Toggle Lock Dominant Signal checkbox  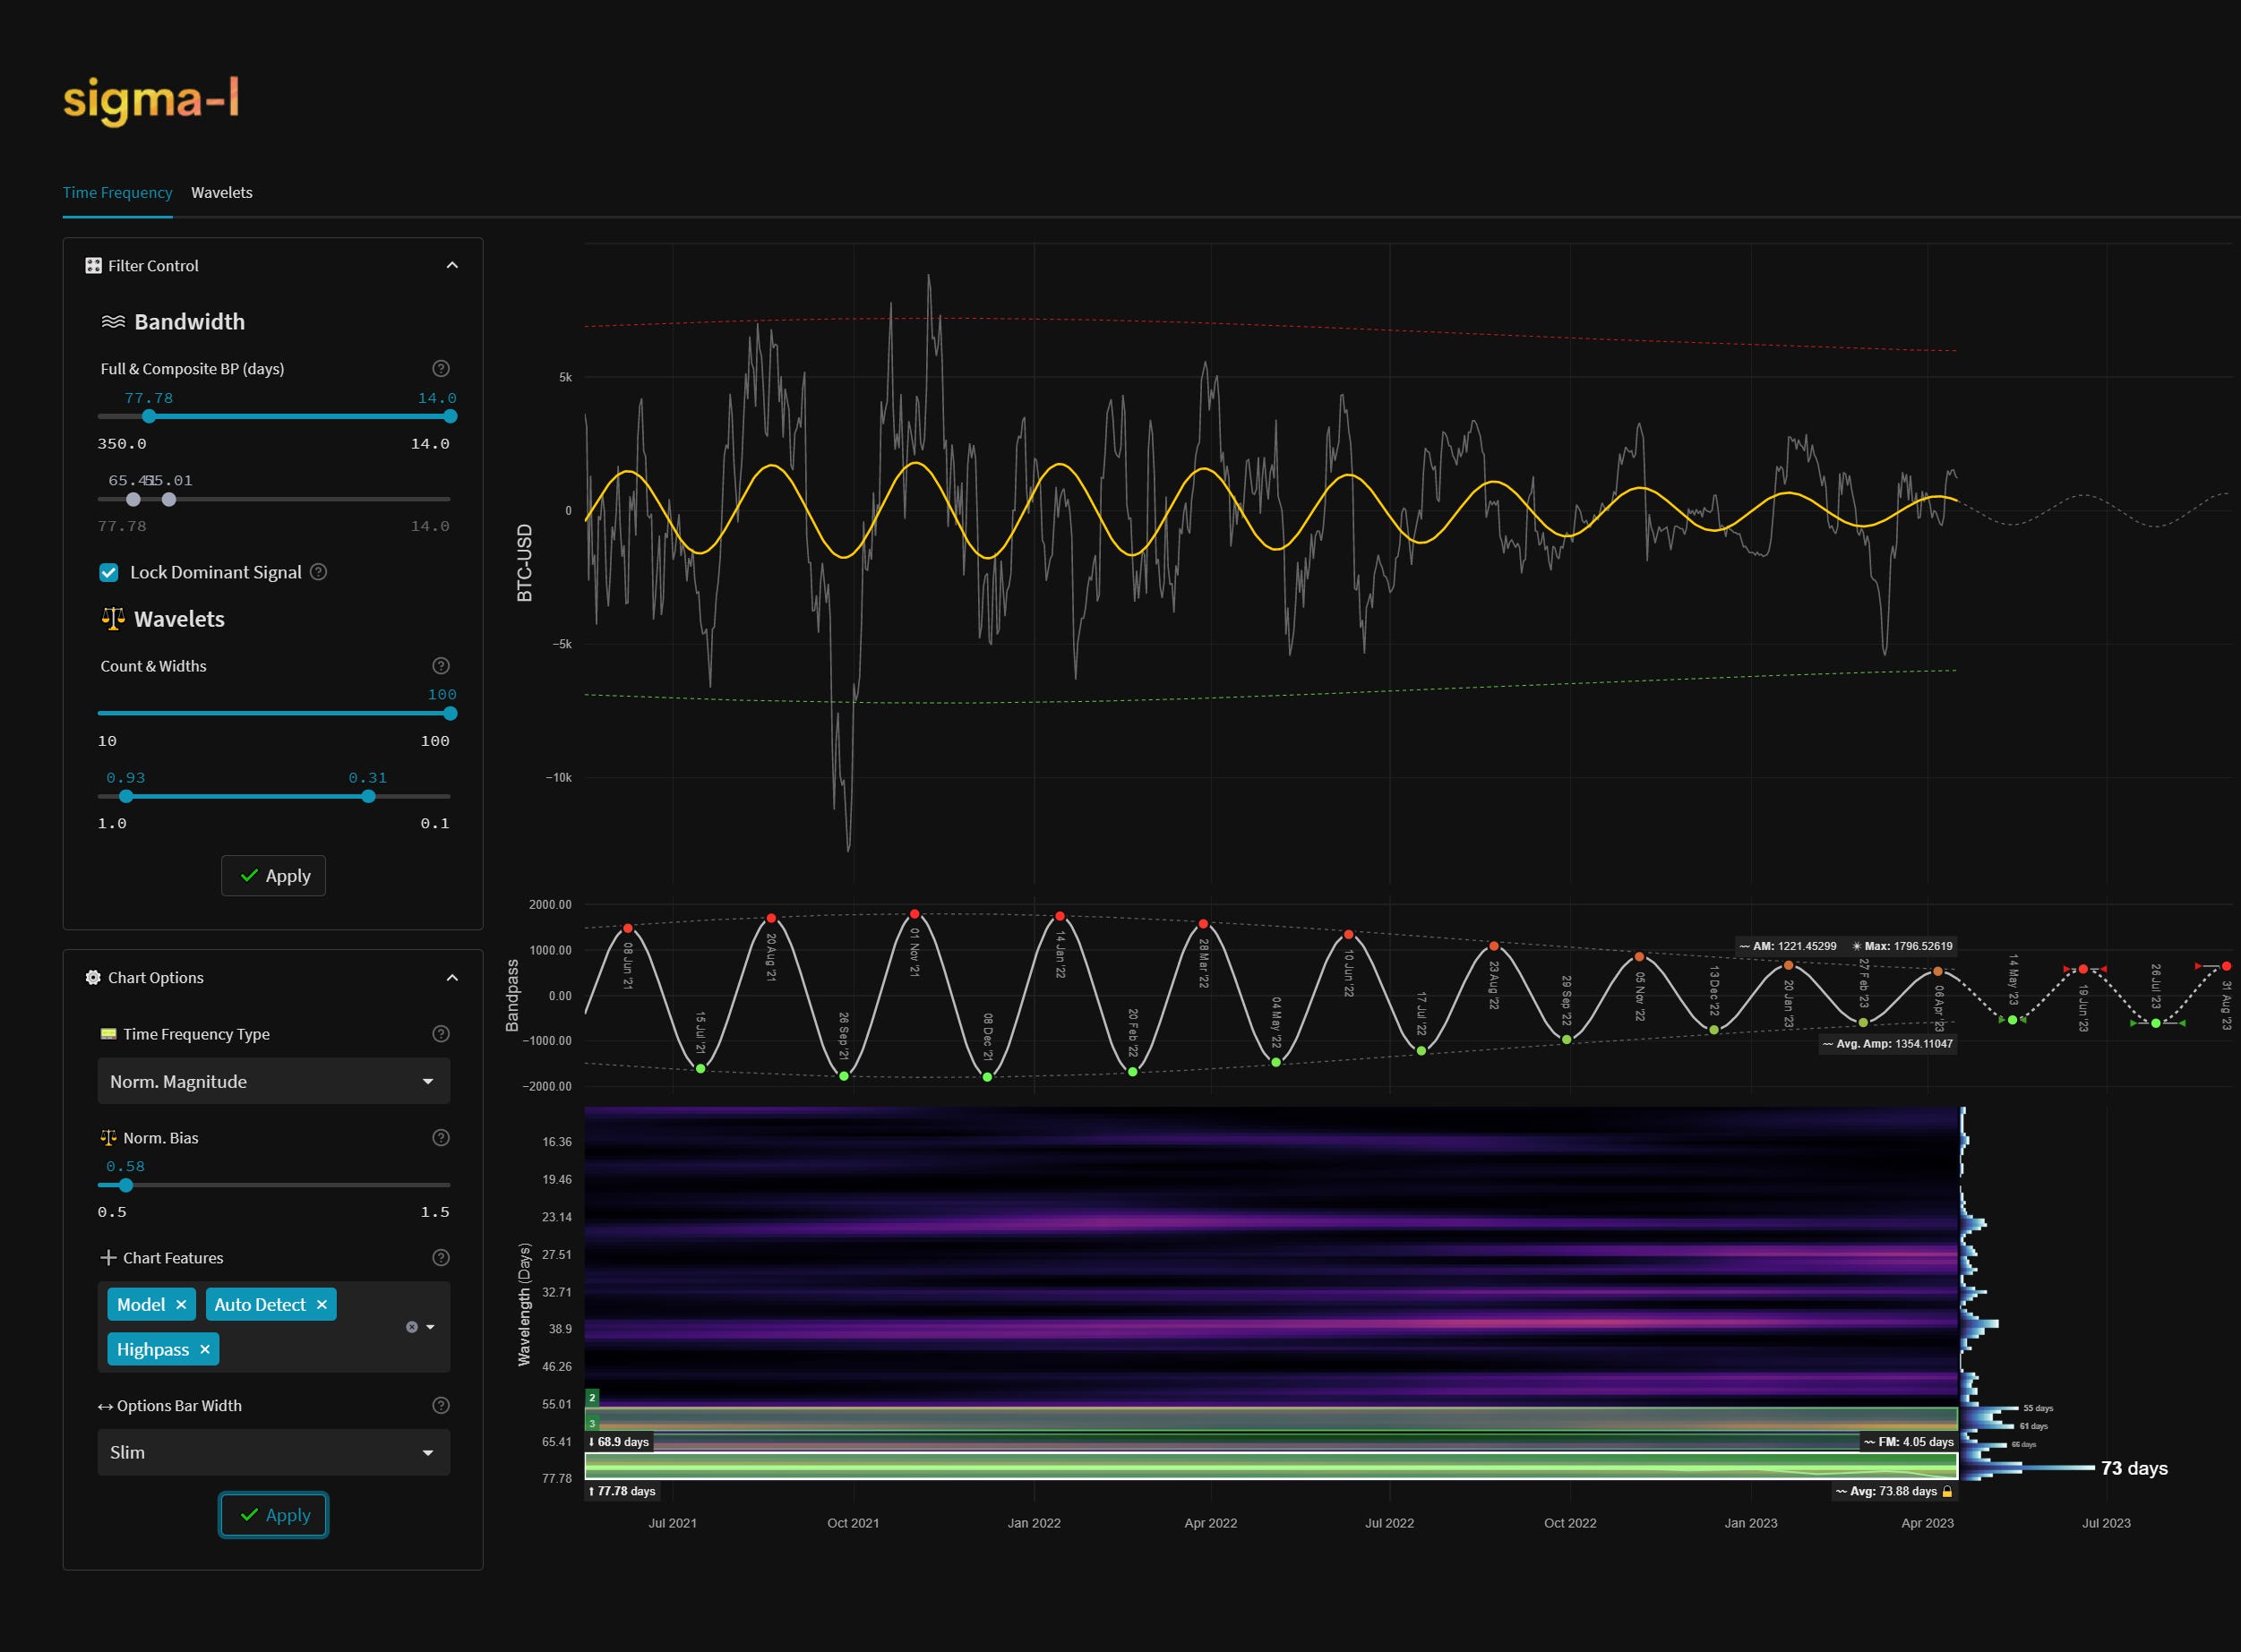point(109,572)
